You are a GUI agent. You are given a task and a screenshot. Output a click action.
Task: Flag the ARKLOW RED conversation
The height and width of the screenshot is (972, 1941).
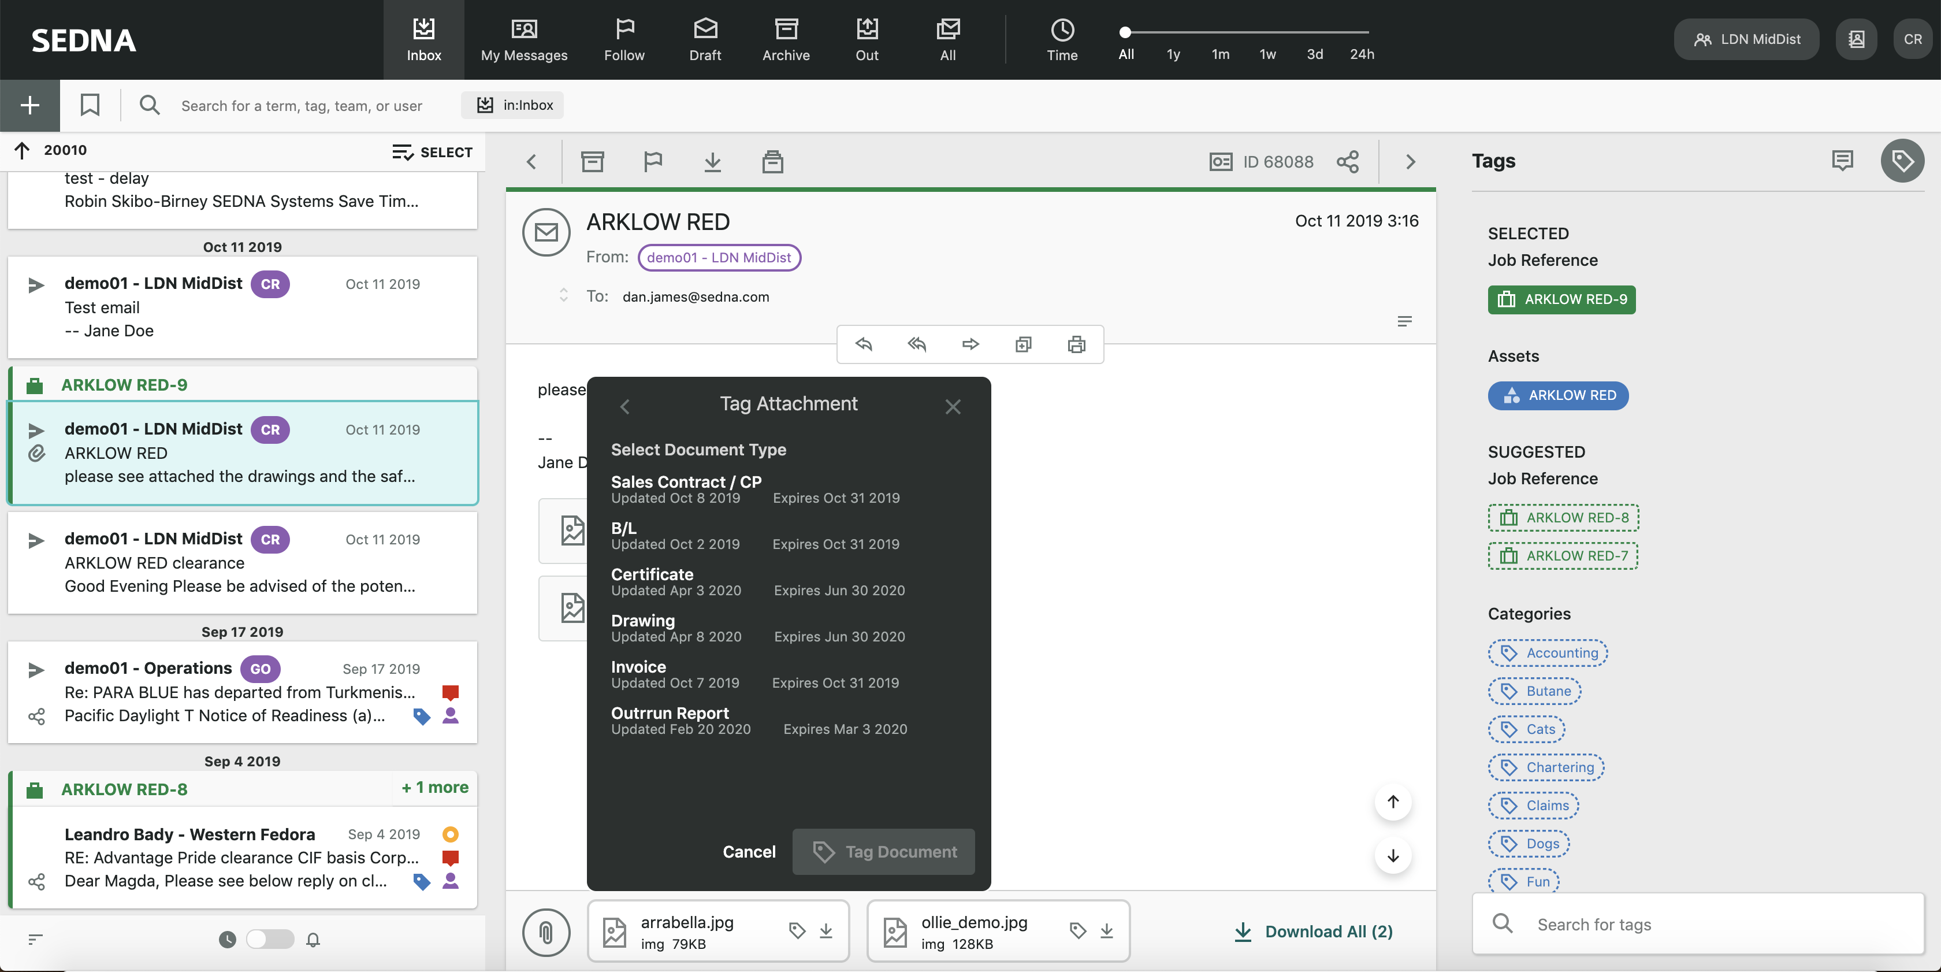point(653,161)
